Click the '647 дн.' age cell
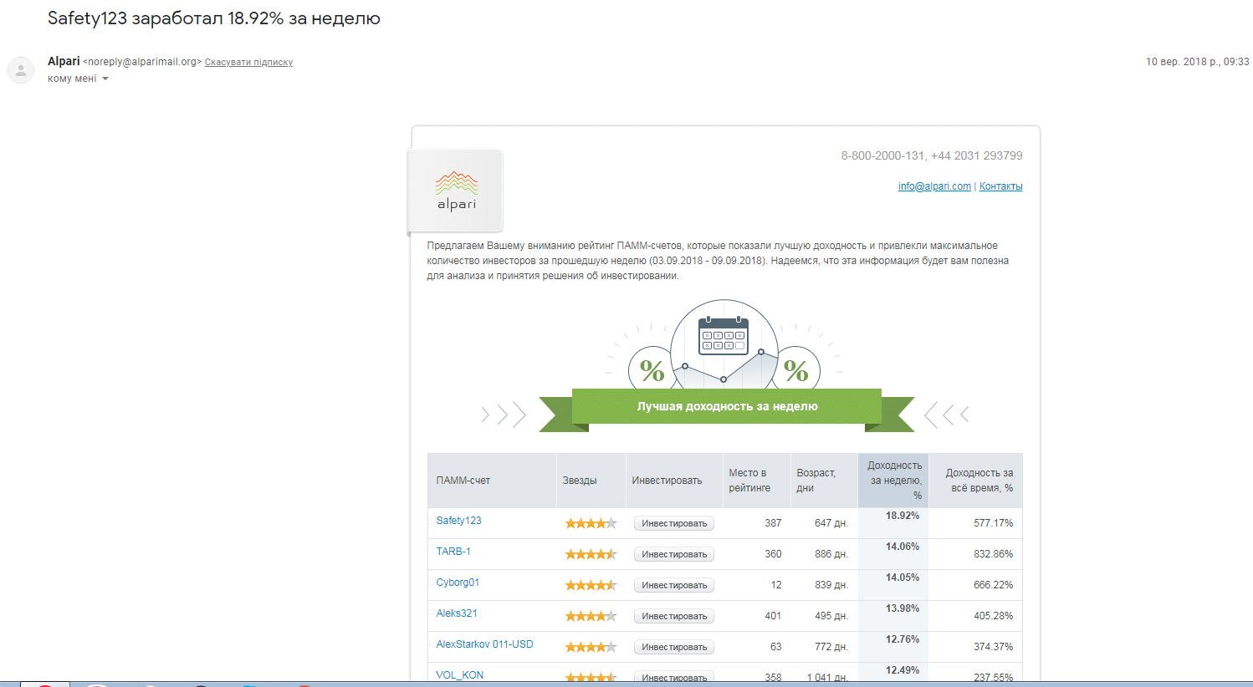 (x=831, y=523)
